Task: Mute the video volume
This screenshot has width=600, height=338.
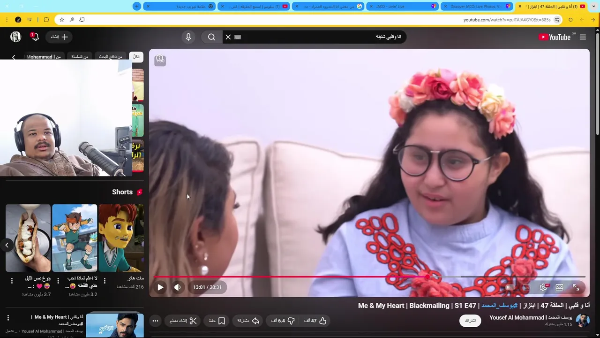Action: 177,287
